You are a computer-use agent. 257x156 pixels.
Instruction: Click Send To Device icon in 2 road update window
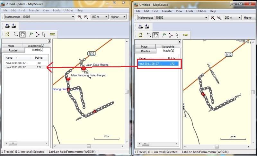click(7, 26)
